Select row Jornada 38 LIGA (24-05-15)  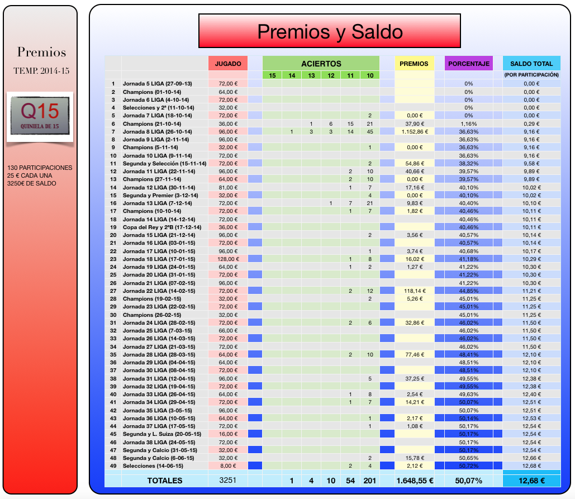click(x=332, y=443)
